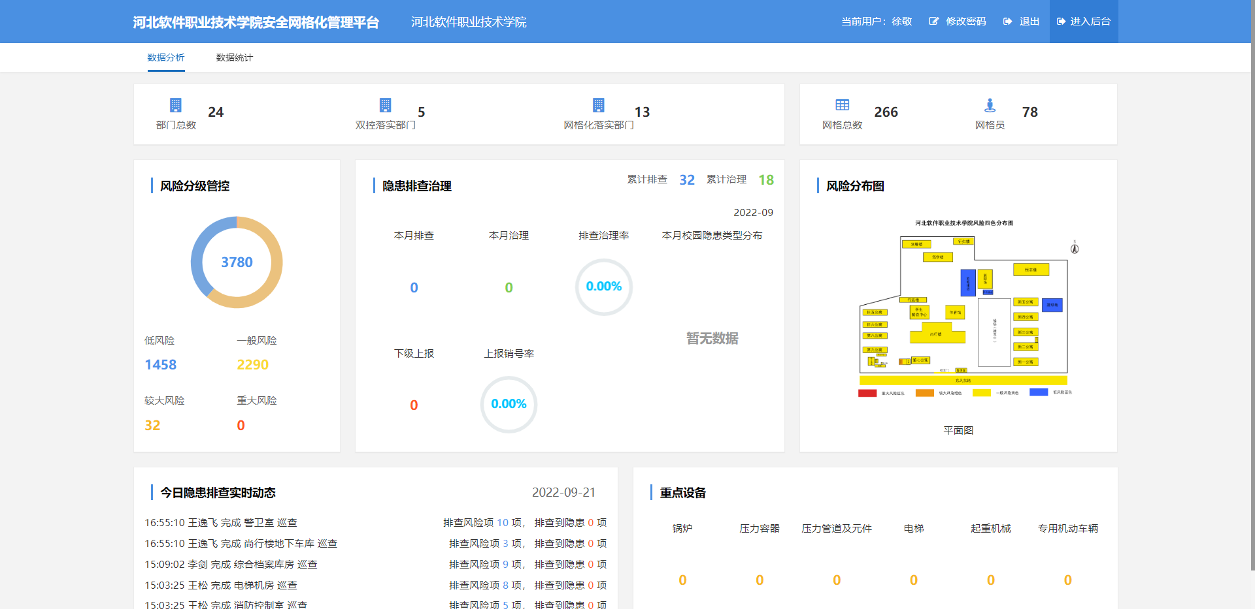The height and width of the screenshot is (609, 1255).
Task: Click the 修改密码 edit icon
Action: click(933, 22)
